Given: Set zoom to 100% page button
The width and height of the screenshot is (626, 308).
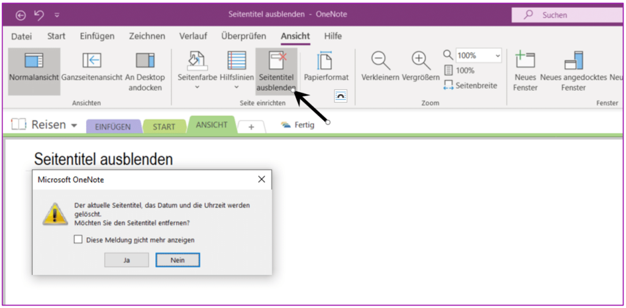Looking at the screenshot, I should pos(460,71).
